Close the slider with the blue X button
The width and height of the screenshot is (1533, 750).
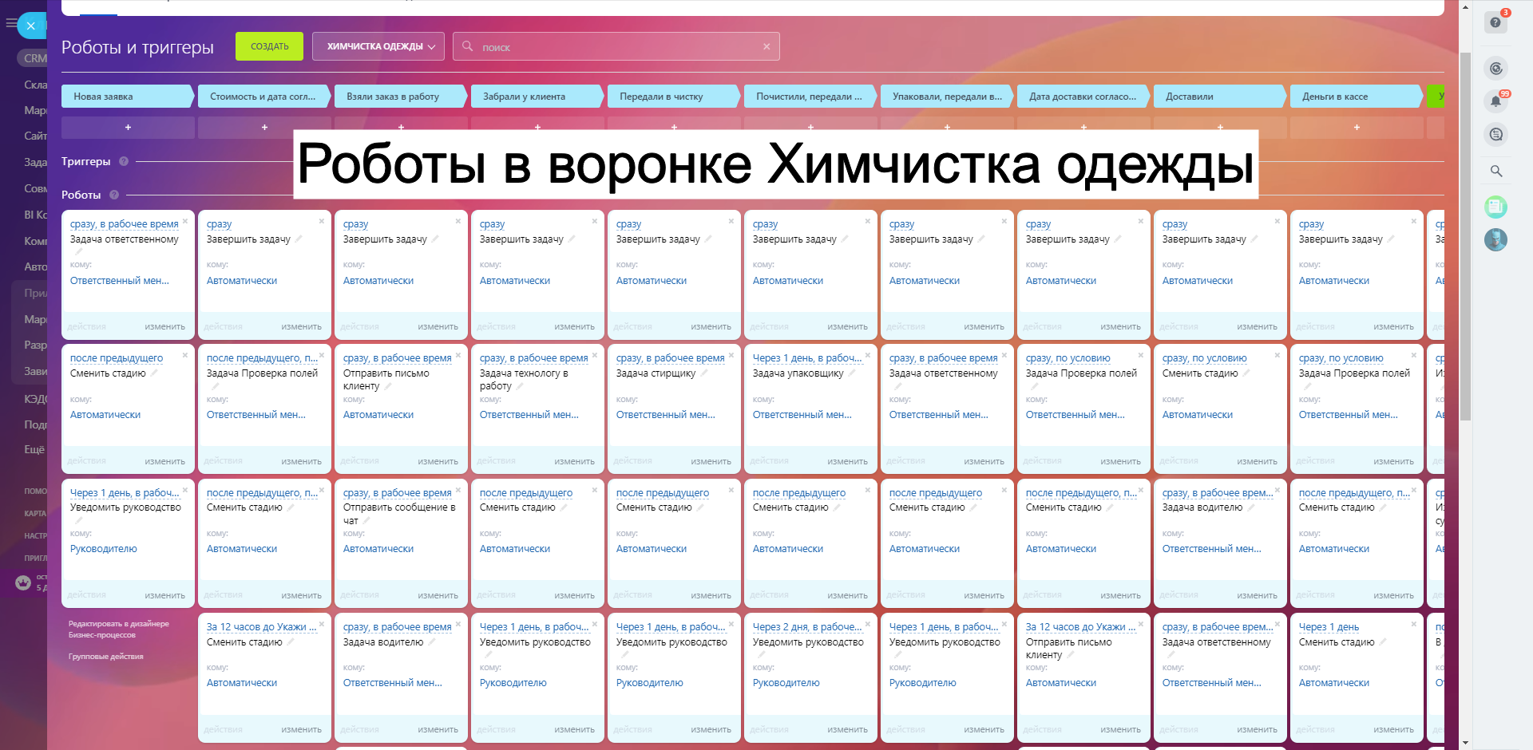pyautogui.click(x=31, y=26)
